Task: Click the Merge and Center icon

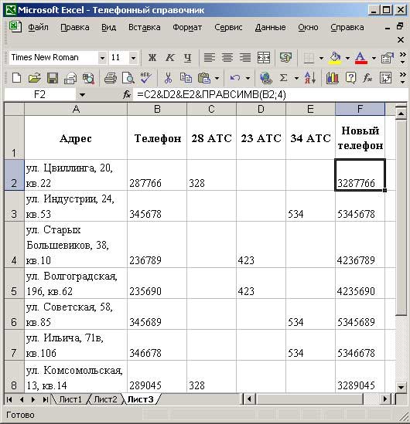Action: 264,57
